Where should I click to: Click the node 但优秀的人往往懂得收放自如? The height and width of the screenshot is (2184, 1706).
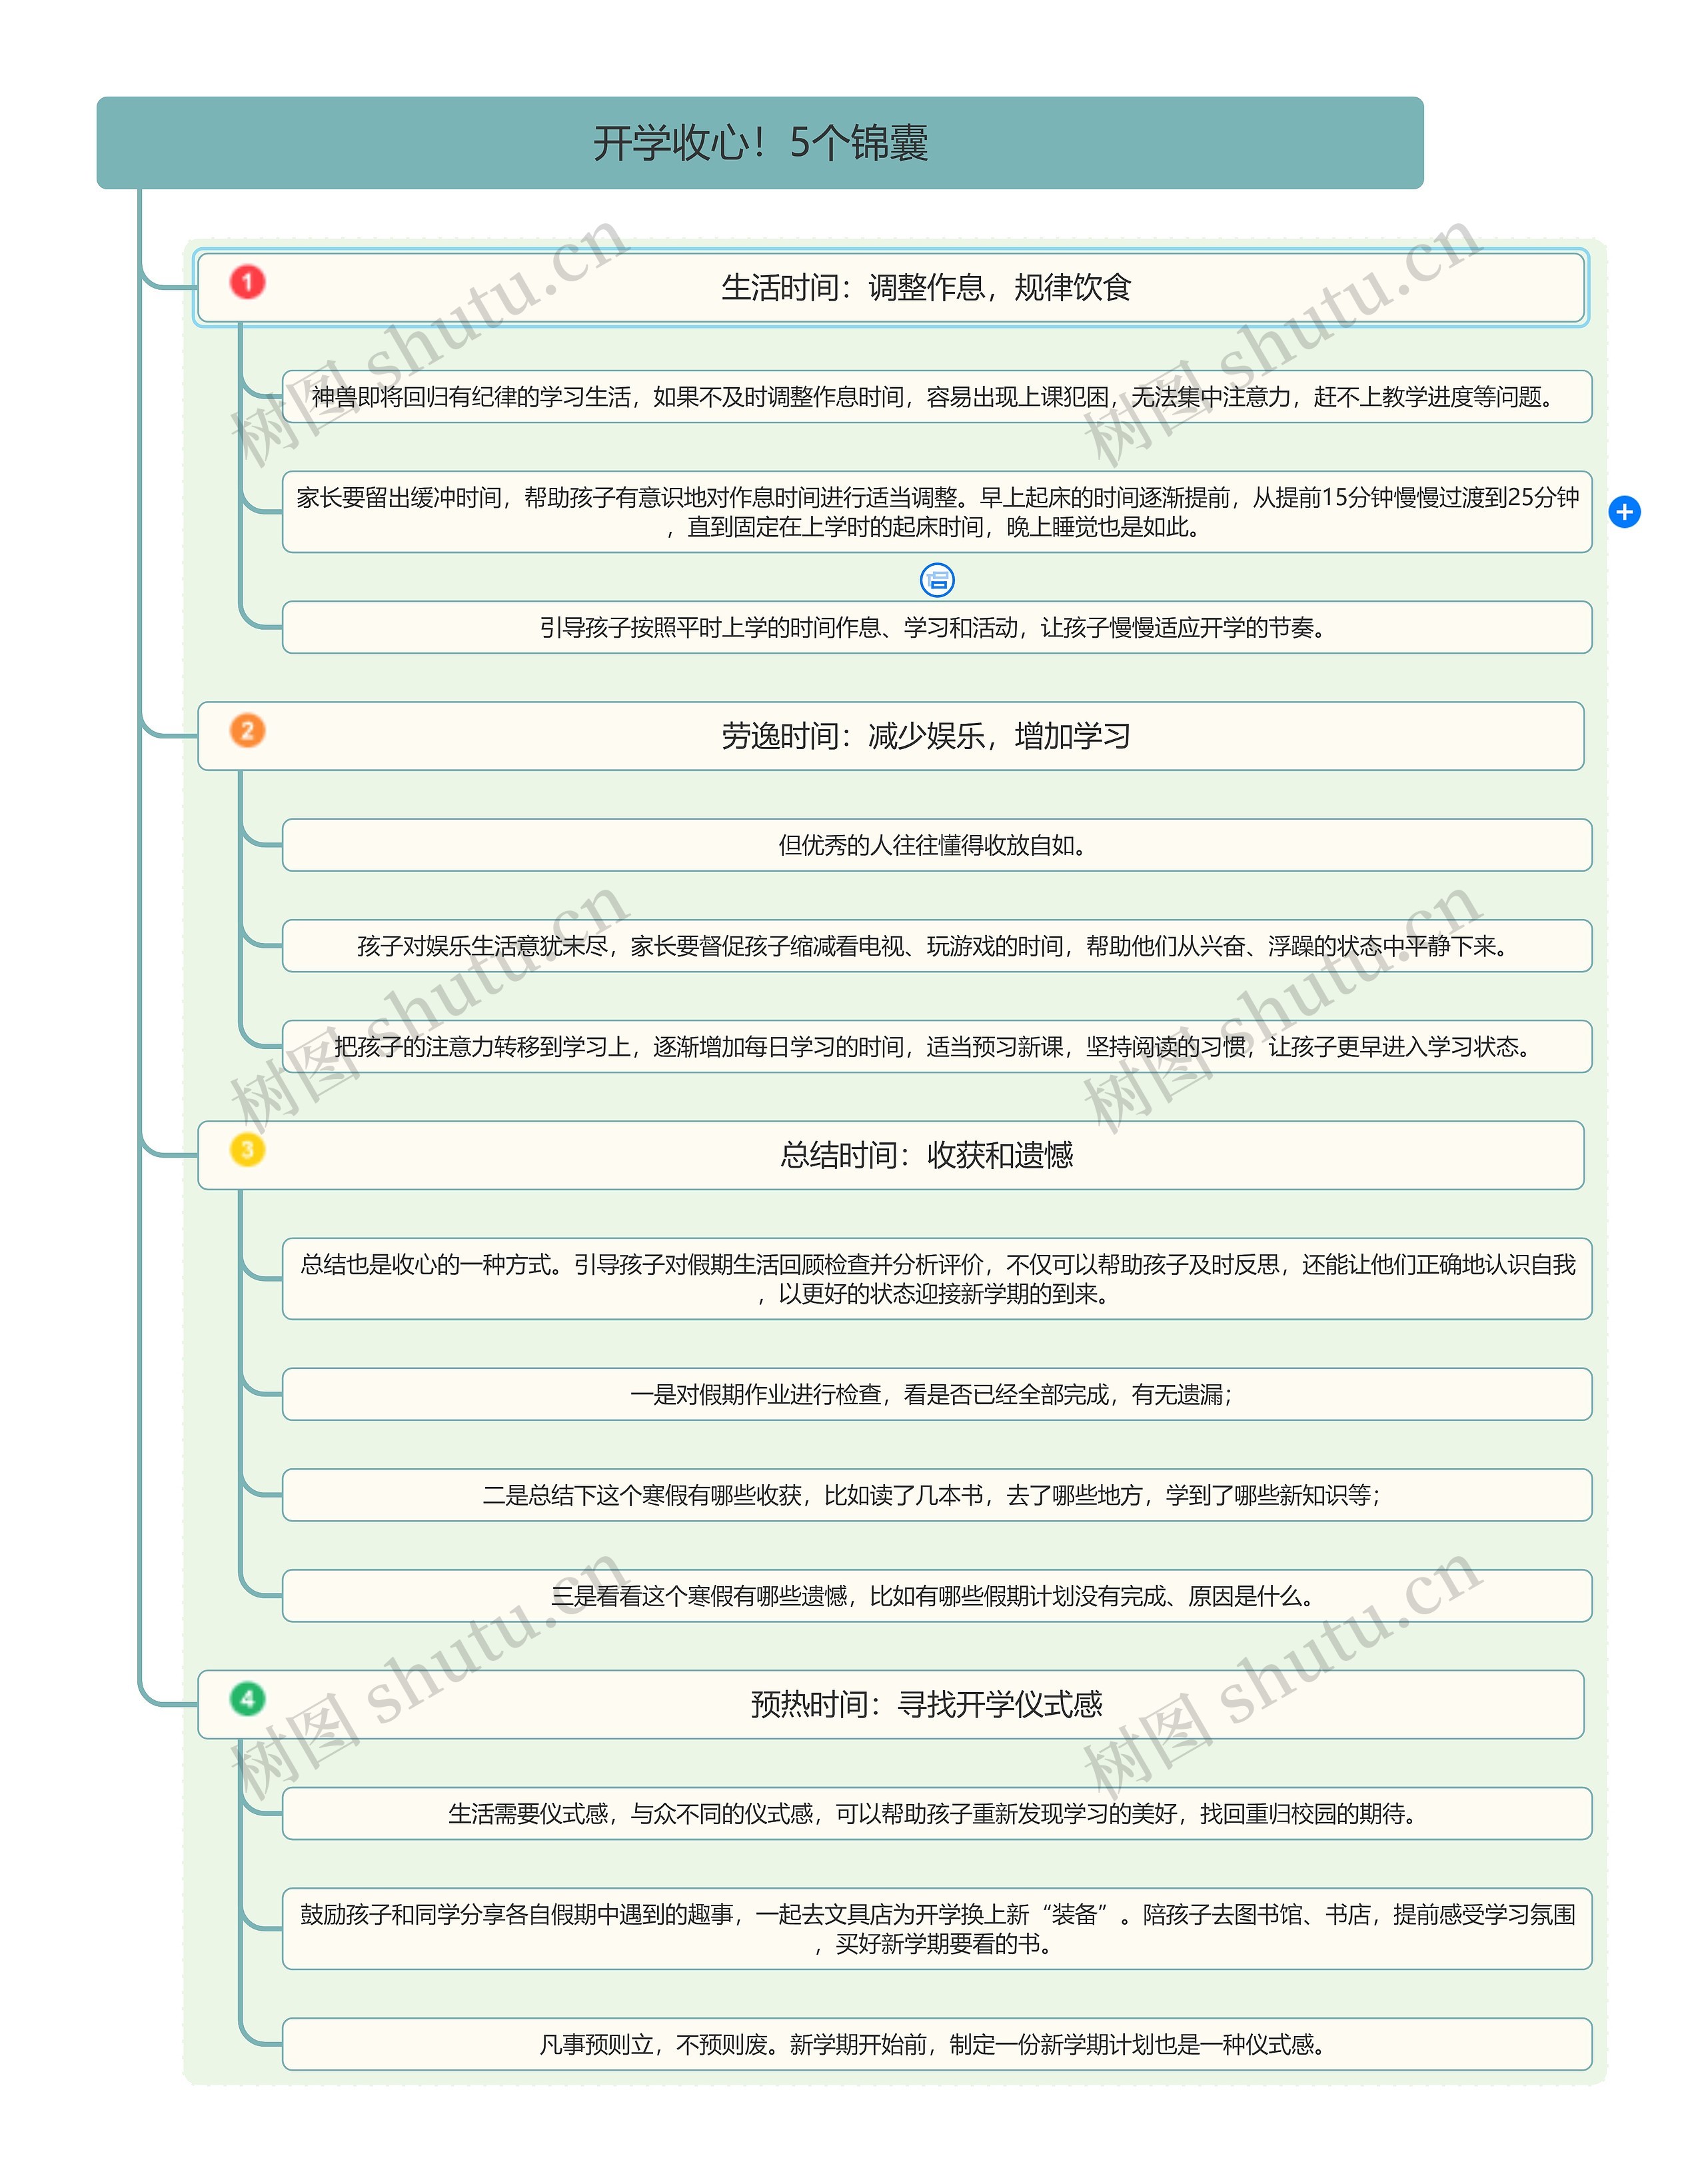tap(937, 845)
